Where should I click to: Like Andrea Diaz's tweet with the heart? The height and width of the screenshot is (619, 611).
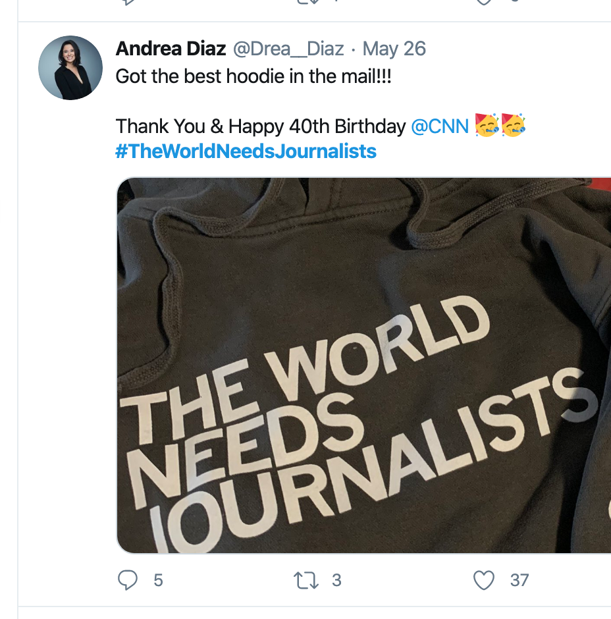484,580
